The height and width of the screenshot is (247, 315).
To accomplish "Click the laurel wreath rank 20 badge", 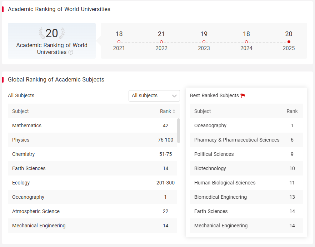I will click(52, 33).
